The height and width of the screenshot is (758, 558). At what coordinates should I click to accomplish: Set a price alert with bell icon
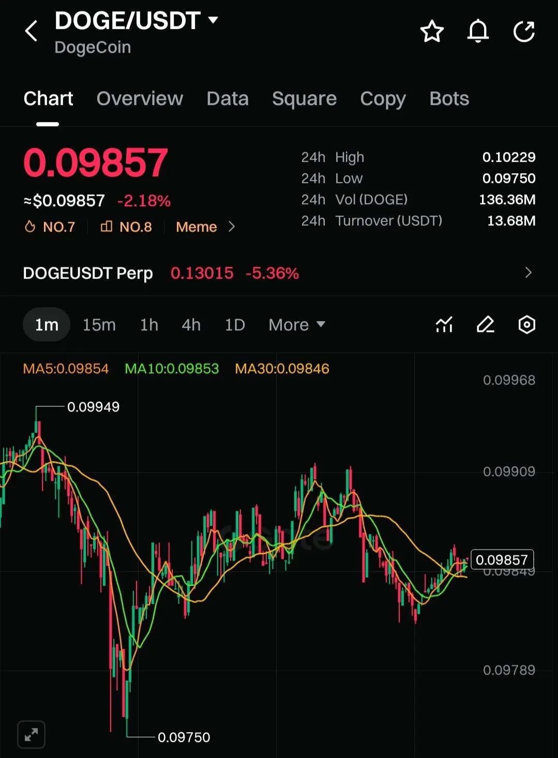click(478, 32)
